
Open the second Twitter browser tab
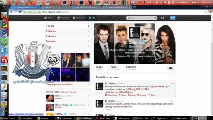56,7
